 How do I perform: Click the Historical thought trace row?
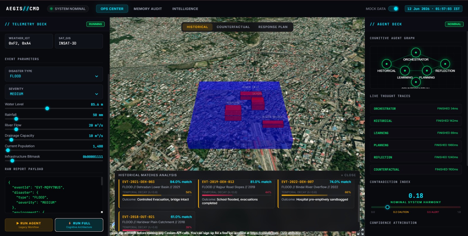pos(416,121)
